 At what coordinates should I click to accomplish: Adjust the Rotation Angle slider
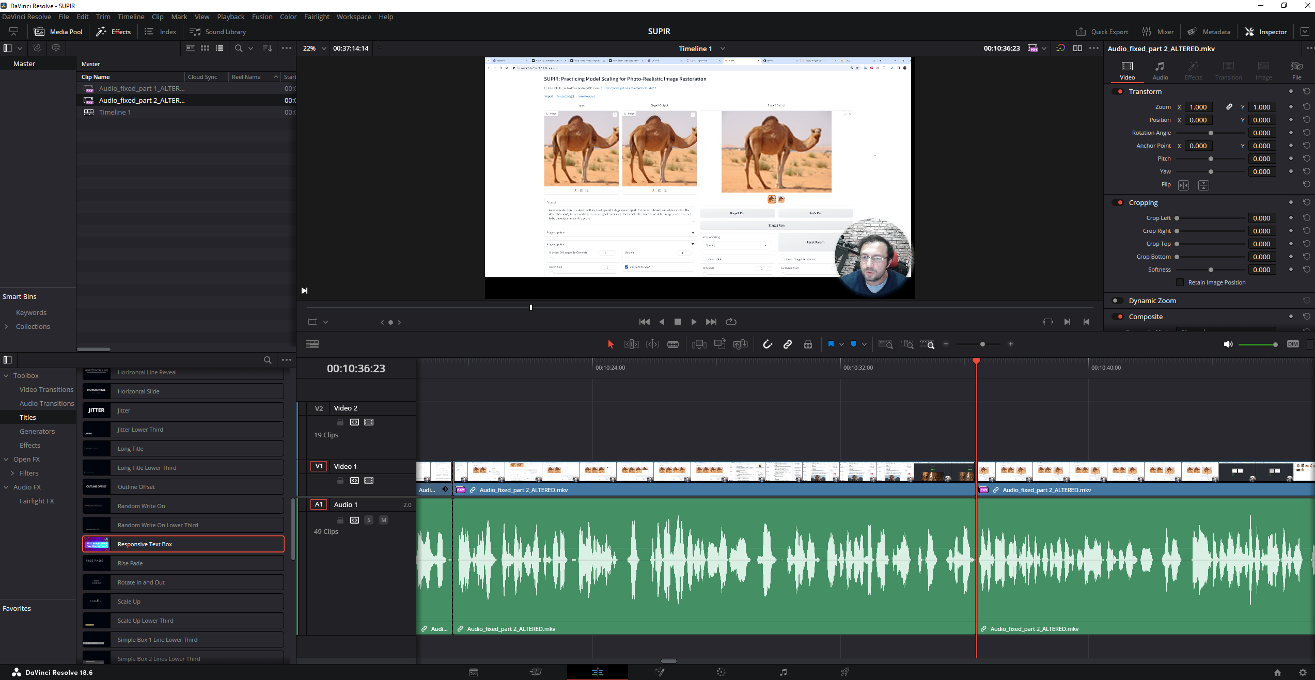coord(1210,133)
